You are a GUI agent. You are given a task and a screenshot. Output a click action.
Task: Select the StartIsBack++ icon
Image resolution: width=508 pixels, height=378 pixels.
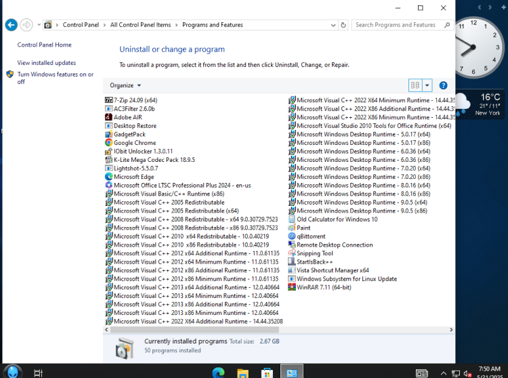(x=292, y=261)
